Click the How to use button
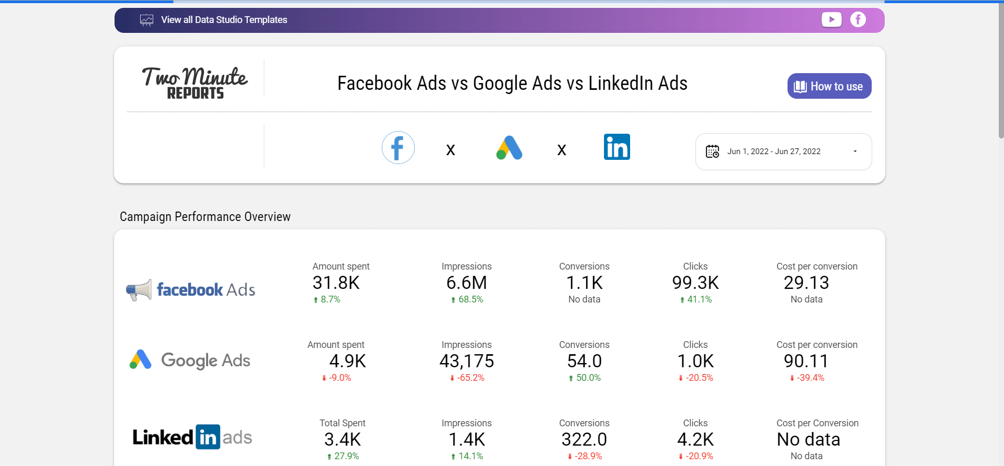This screenshot has height=466, width=1004. [829, 86]
